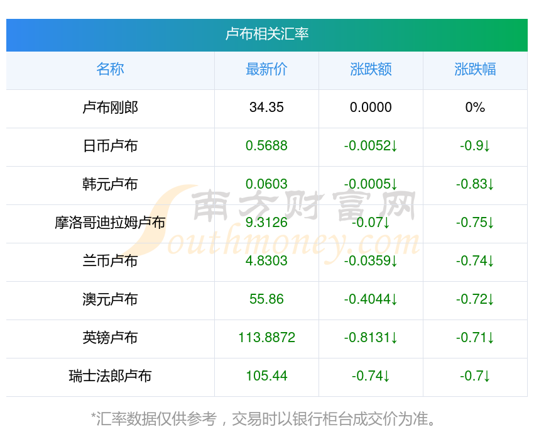The height and width of the screenshot is (439, 534).
Task: Click the percentage -0.7↓
Action: pos(475,376)
